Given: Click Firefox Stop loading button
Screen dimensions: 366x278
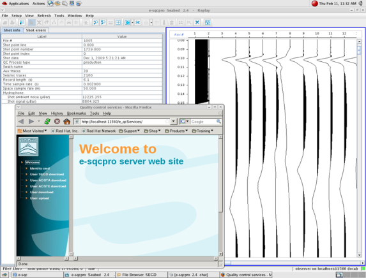Looking at the screenshot, I should pyautogui.click(x=57, y=121).
